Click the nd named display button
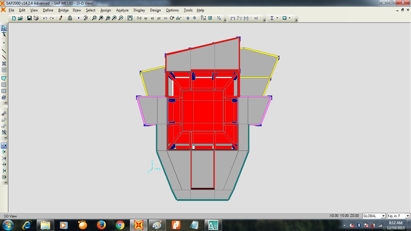Image resolution: width=411 pixels, height=231 pixels. (256, 18)
